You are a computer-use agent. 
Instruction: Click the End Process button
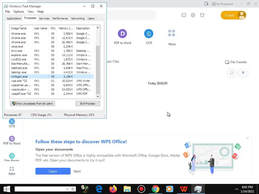pos(88,103)
